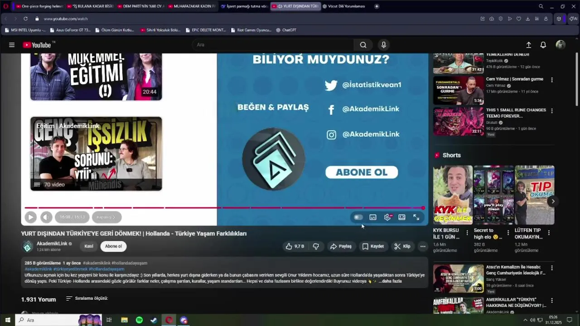
Task: Click the YouTube search magnifier button
Action: point(363,45)
